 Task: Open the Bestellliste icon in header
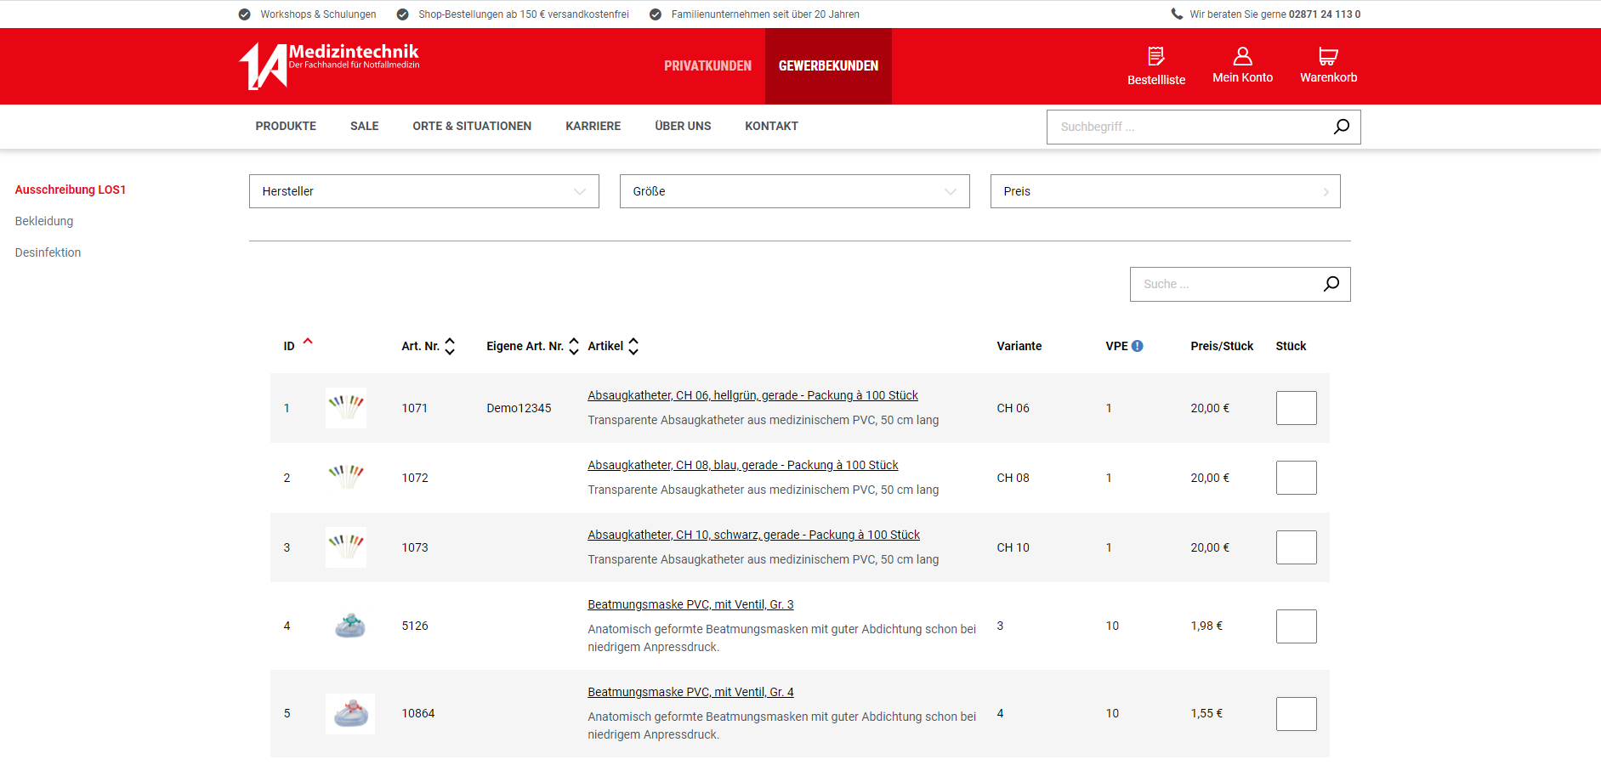pyautogui.click(x=1155, y=57)
